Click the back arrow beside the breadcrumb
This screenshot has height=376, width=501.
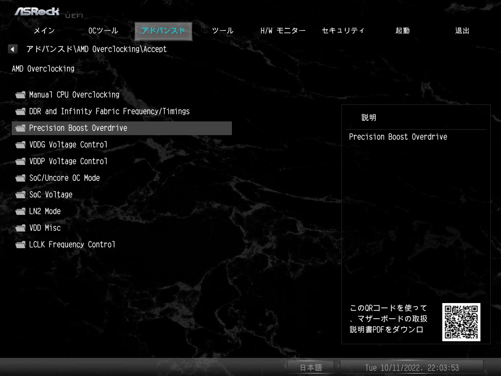[x=12, y=49]
